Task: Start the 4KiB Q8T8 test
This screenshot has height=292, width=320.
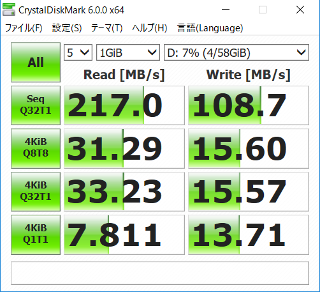Action: click(36, 148)
